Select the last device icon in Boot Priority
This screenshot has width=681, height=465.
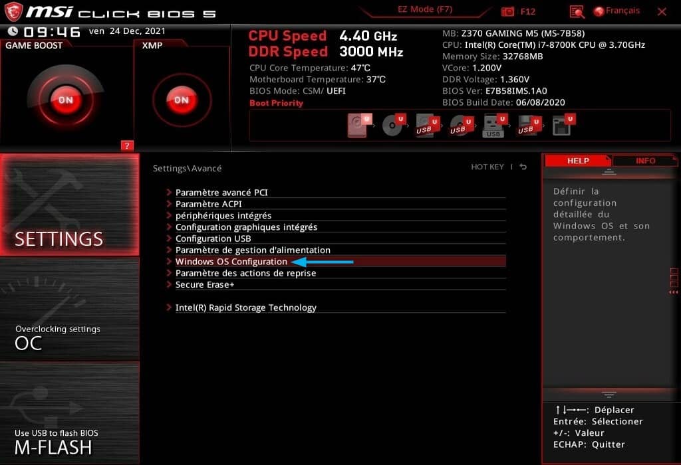pyautogui.click(x=564, y=125)
